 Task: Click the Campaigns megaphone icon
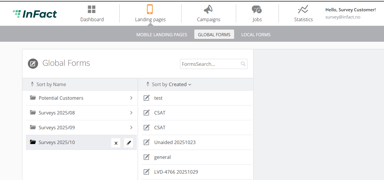208,10
